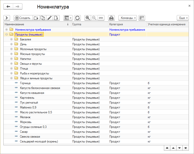The width and height of the screenshot is (194, 154).
Task: Navigate back with the left arrow
Action: [x=8, y=7]
